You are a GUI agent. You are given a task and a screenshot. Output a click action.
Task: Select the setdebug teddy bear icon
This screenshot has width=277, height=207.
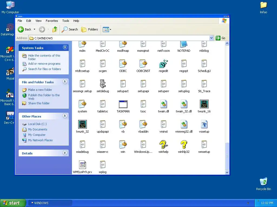tap(103, 84)
